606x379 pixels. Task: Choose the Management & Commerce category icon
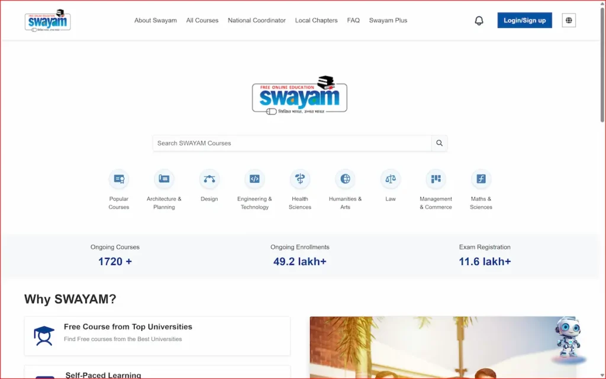[x=436, y=179]
